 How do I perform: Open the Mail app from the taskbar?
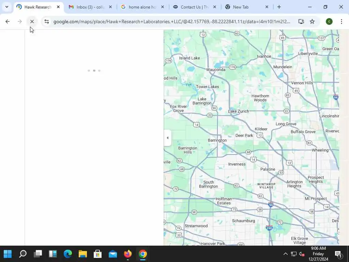[112, 254]
